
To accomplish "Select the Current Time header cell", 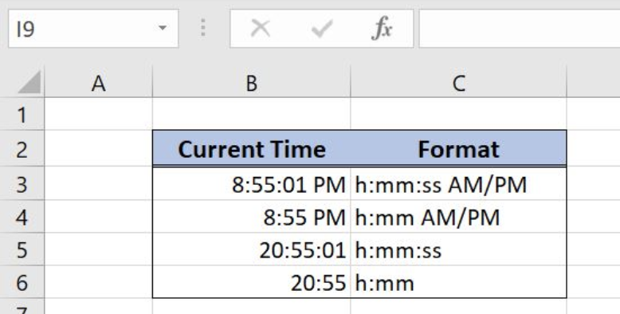I will [252, 149].
